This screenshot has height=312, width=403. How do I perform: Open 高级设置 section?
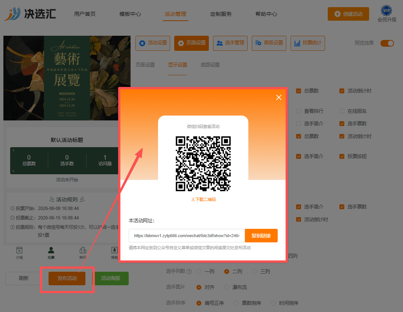click(269, 43)
